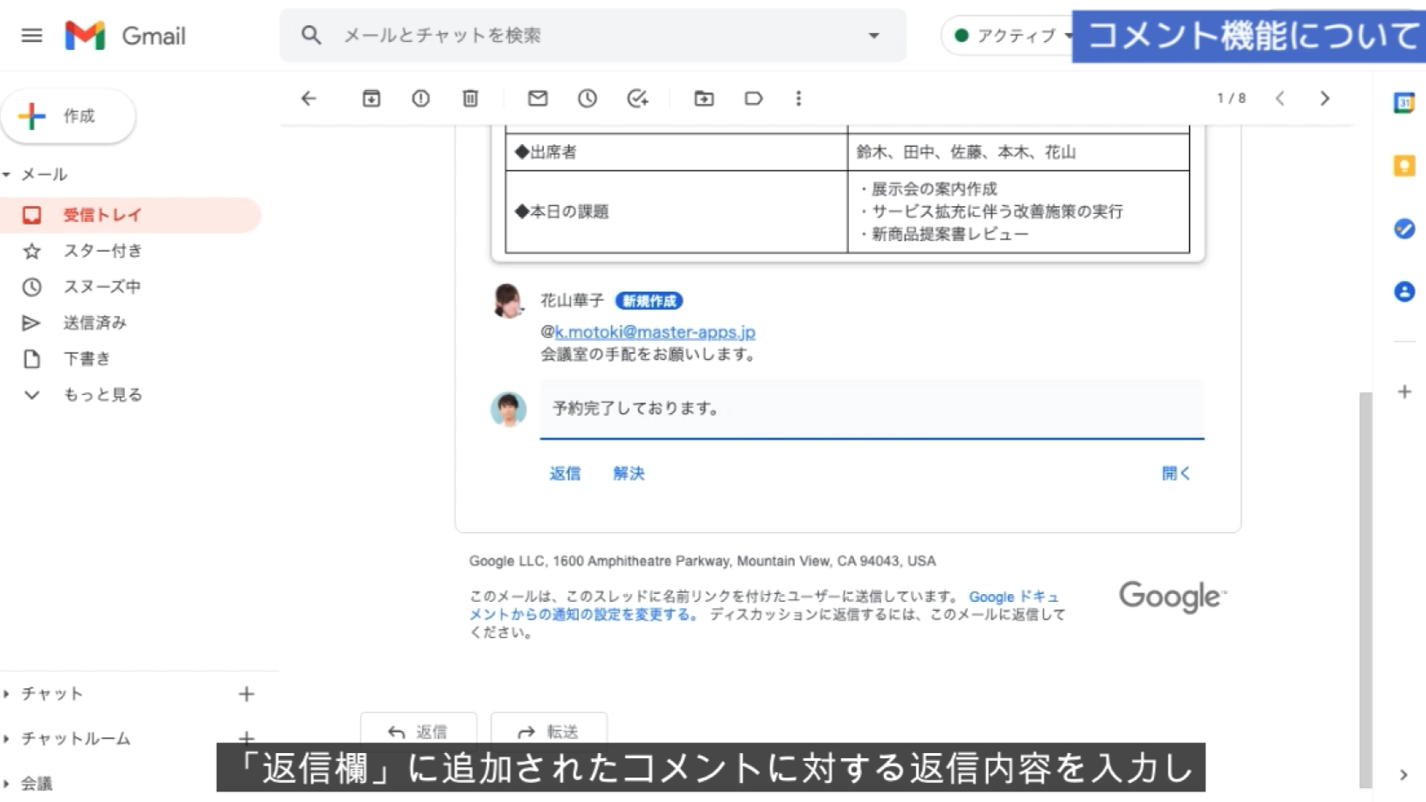1426x802 pixels.
Task: Open Google Keep side panel
Action: [x=1404, y=165]
